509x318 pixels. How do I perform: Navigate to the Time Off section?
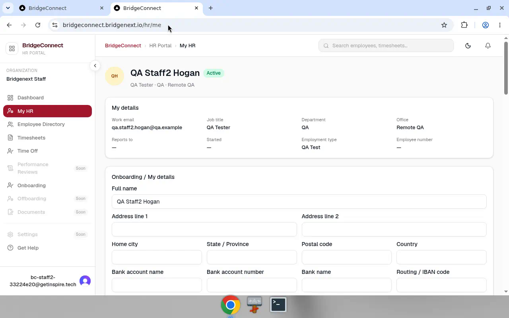(47, 151)
